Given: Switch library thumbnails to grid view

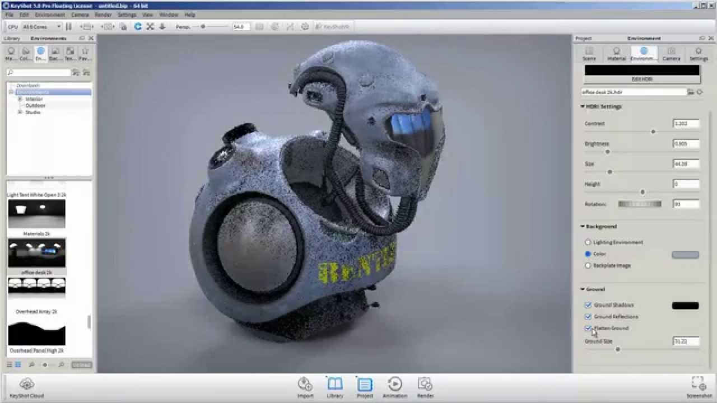Looking at the screenshot, I should pyautogui.click(x=18, y=364).
